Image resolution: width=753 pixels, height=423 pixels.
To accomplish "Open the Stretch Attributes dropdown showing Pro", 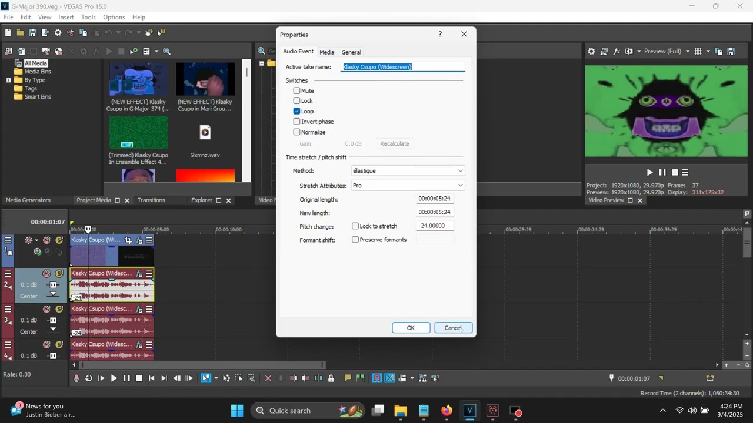I will pyautogui.click(x=408, y=186).
